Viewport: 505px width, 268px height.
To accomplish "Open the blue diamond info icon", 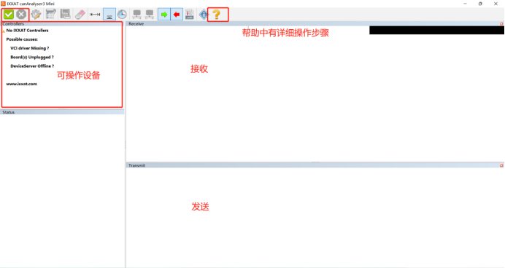I will point(204,15).
